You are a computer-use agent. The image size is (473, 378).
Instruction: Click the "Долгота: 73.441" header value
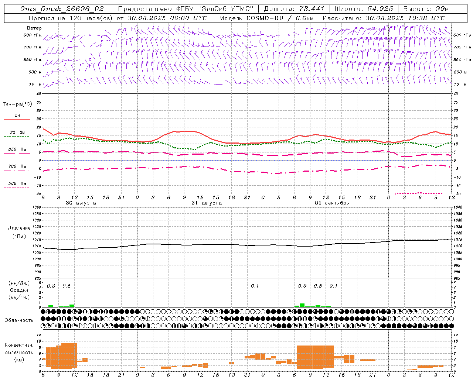[294, 9]
